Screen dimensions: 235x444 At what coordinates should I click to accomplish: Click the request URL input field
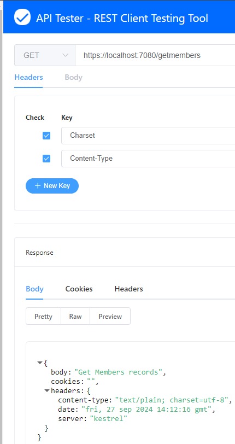155,55
